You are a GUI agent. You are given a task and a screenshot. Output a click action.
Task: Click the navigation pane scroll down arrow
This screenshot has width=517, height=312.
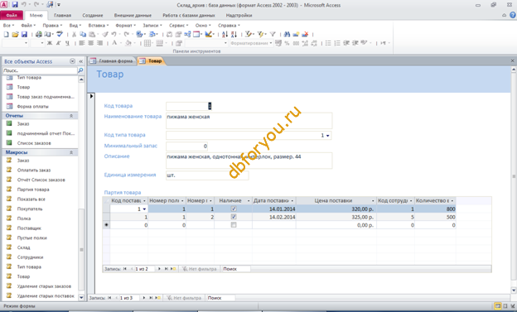(x=81, y=297)
